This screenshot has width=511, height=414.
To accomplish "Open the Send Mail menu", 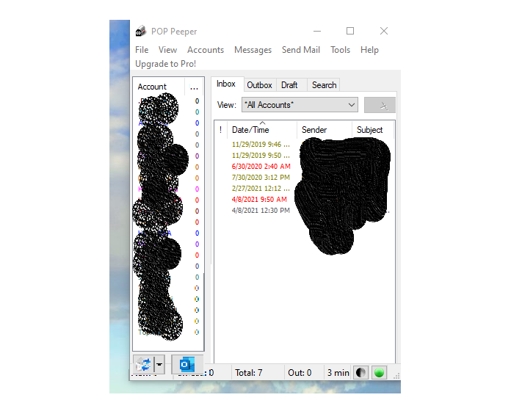I will [x=301, y=50].
